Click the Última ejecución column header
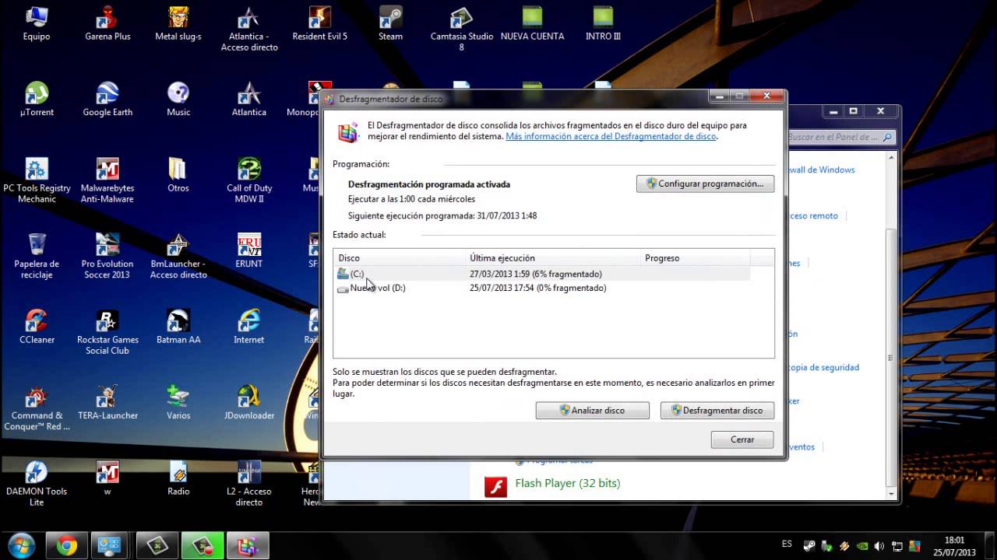Screen dimensions: 997x560 [x=553, y=257]
